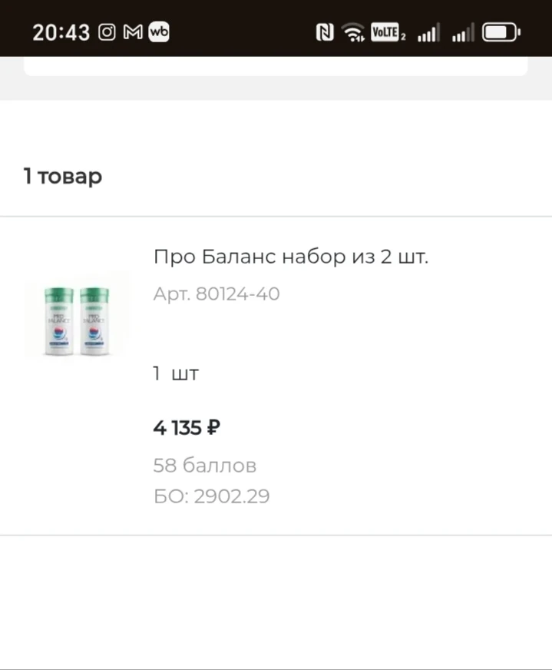
Task: Tap the second SIM signal bars
Action: [x=463, y=32]
